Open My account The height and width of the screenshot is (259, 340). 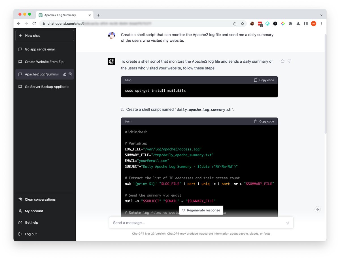coord(44,211)
